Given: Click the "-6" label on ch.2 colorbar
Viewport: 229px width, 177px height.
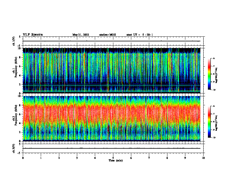Looking at the screenshot, I should pos(213,106).
